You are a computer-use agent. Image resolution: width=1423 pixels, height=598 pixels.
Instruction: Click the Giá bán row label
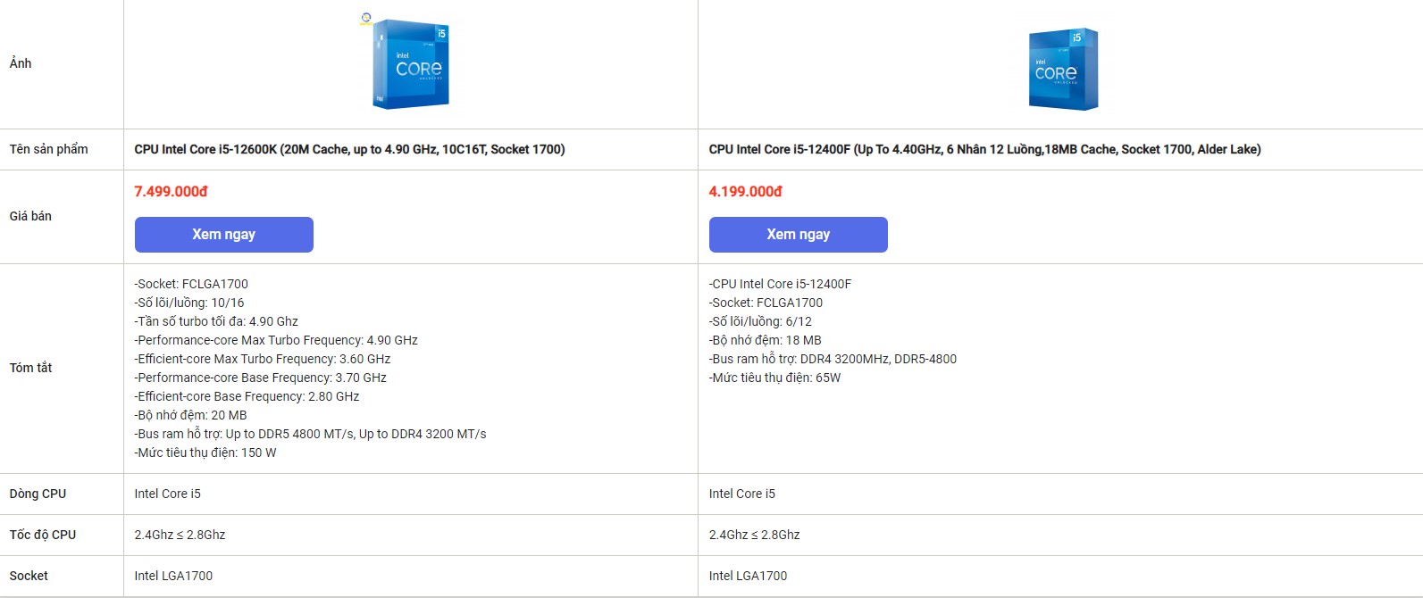[31, 216]
